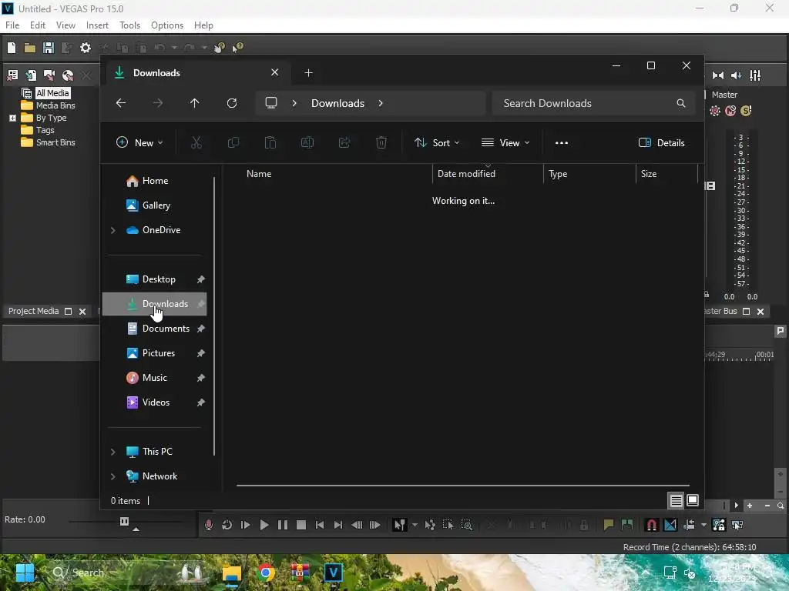Select the Project Media tab
Screen dimensions: 789x591
point(33,311)
